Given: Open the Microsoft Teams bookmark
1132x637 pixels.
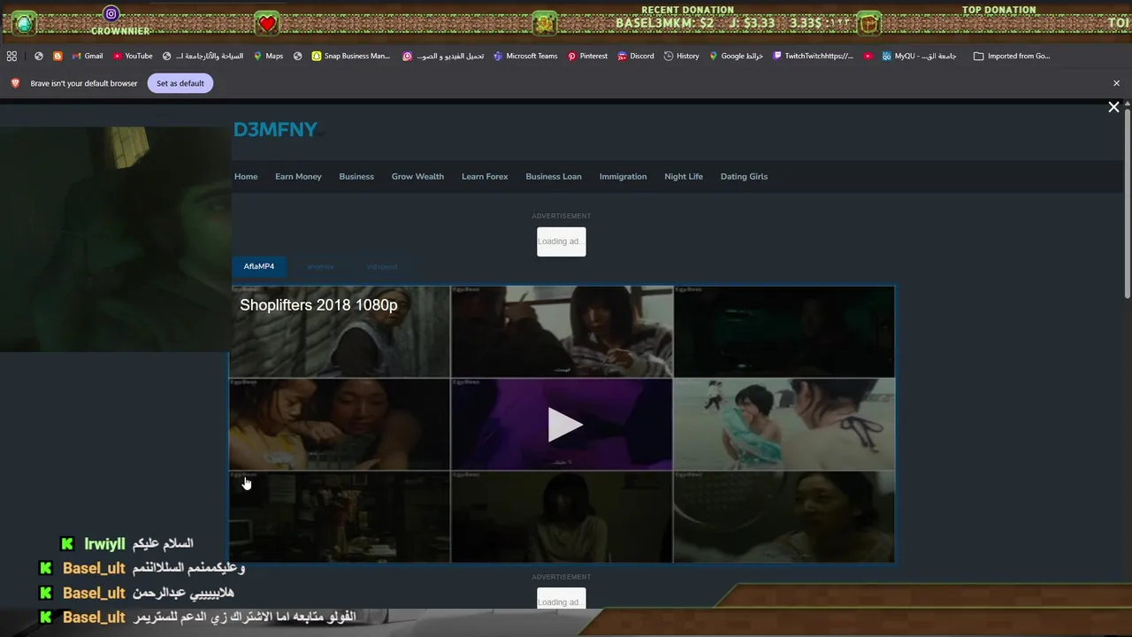Looking at the screenshot, I should click(x=525, y=56).
